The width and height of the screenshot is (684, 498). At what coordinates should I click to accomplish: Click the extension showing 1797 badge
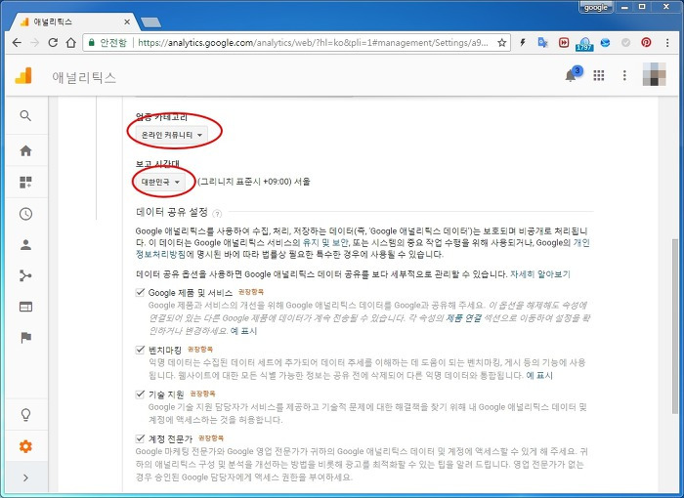point(584,43)
